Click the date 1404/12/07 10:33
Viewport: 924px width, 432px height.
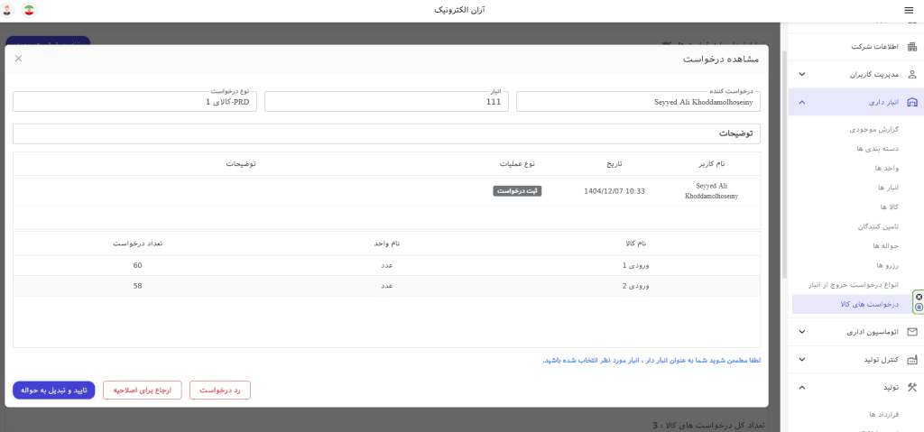pos(614,191)
